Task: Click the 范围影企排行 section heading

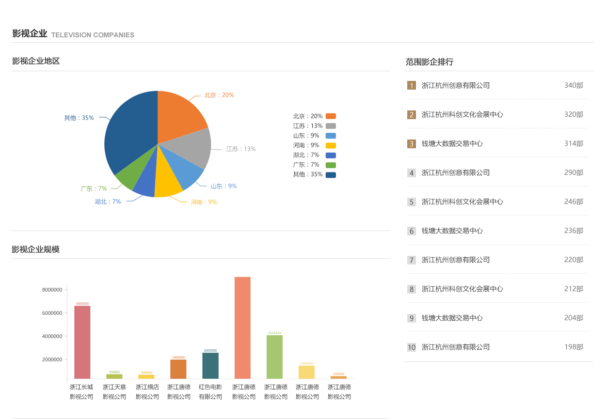Action: (x=430, y=62)
